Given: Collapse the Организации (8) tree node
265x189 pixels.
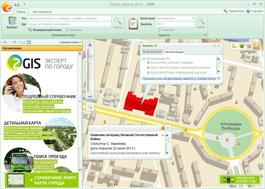Looking at the screenshot, I should [x=143, y=59].
